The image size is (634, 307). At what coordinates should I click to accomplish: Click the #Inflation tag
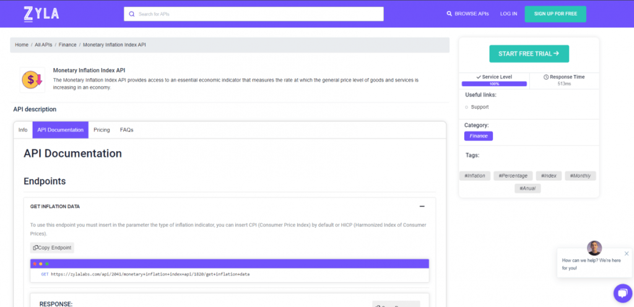click(475, 176)
